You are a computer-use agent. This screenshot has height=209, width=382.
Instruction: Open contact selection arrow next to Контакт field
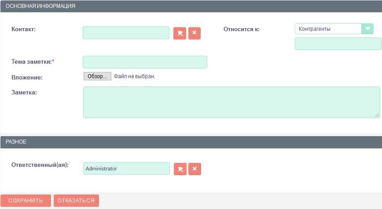pyautogui.click(x=180, y=33)
